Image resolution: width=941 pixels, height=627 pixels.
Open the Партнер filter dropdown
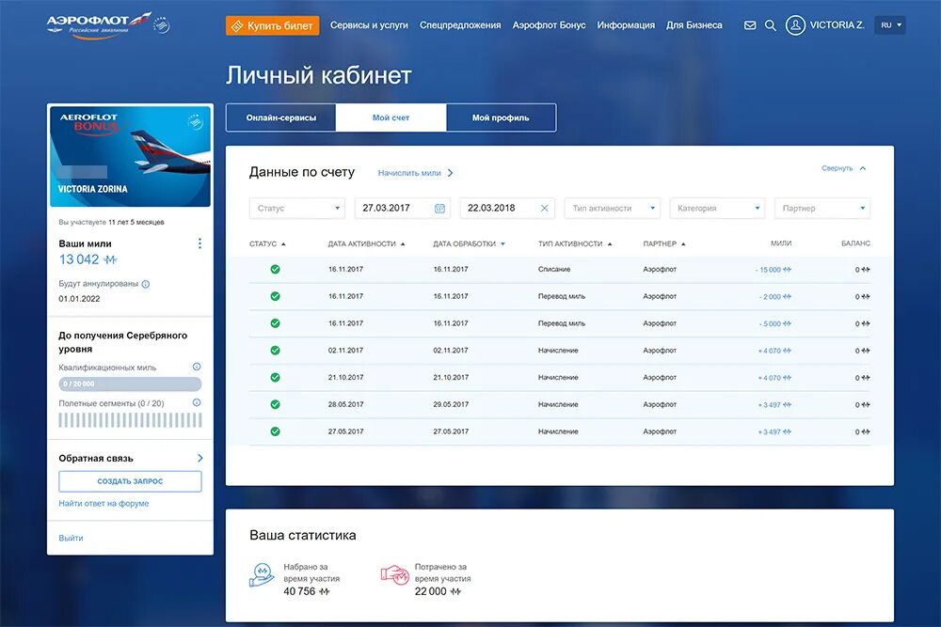(822, 208)
